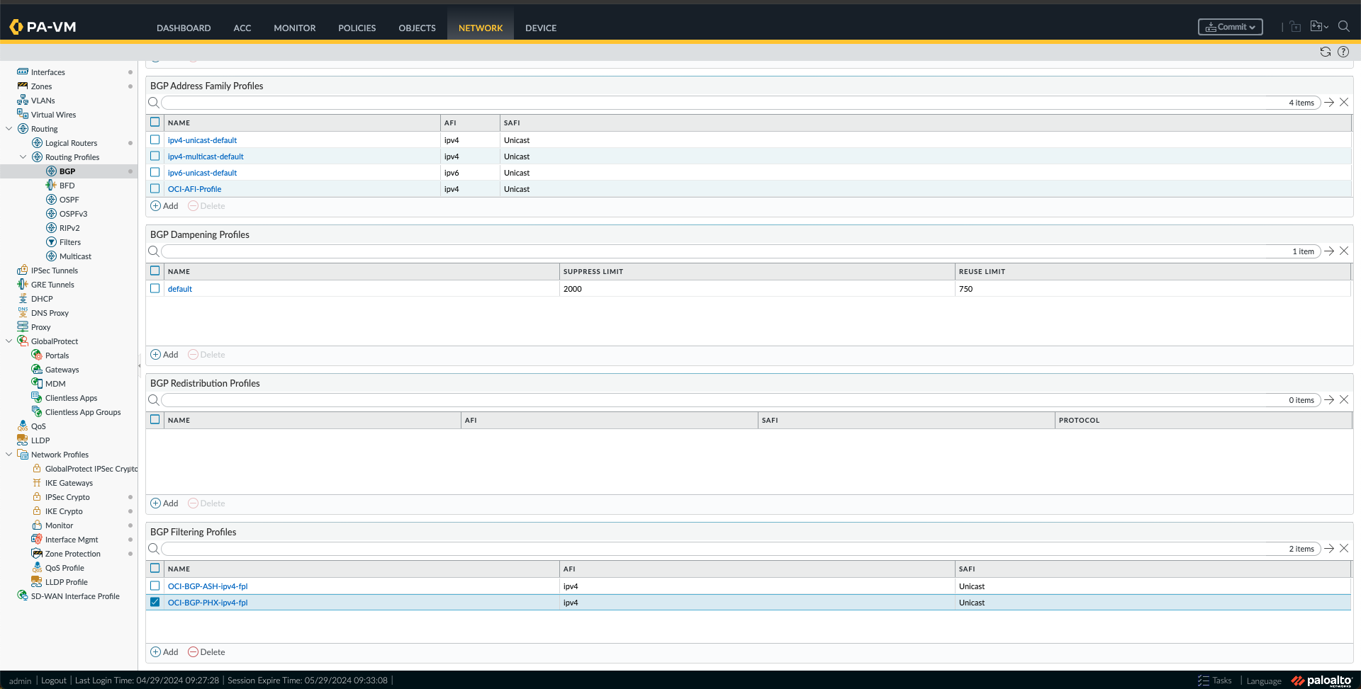
Task: Check the OCI-BGP-ASH-ipv4-fpl row checkbox
Action: coord(155,586)
